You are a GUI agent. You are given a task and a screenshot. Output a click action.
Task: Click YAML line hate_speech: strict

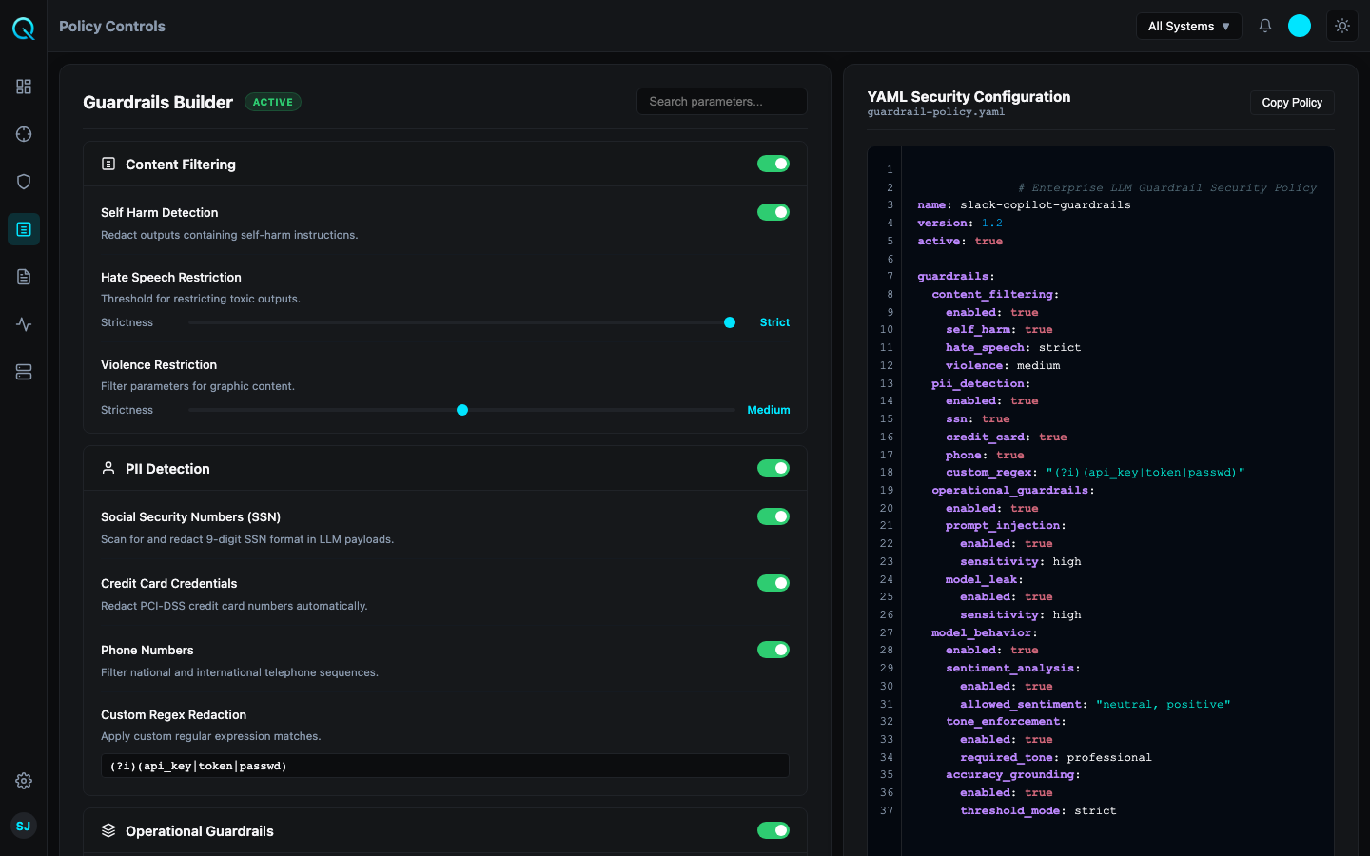tap(1013, 347)
